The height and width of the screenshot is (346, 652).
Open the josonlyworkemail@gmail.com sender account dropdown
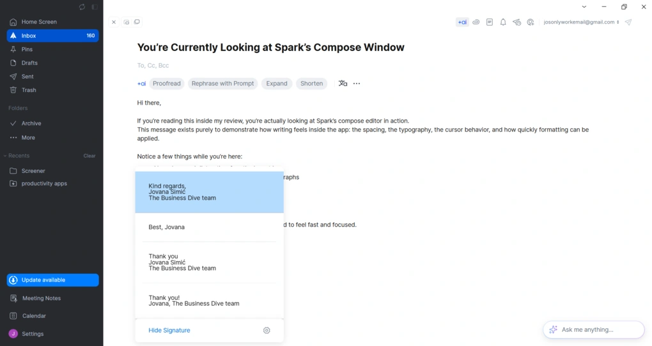[x=581, y=22]
